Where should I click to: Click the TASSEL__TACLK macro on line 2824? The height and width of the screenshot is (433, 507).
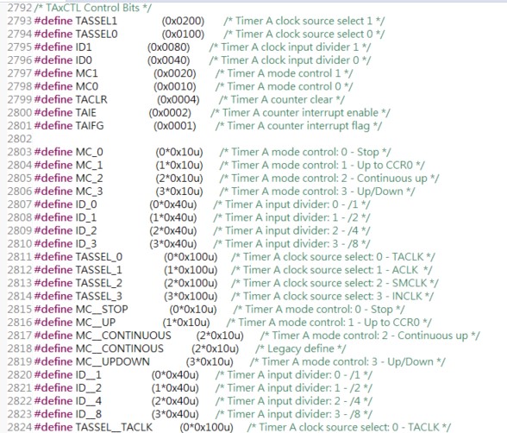(114, 427)
